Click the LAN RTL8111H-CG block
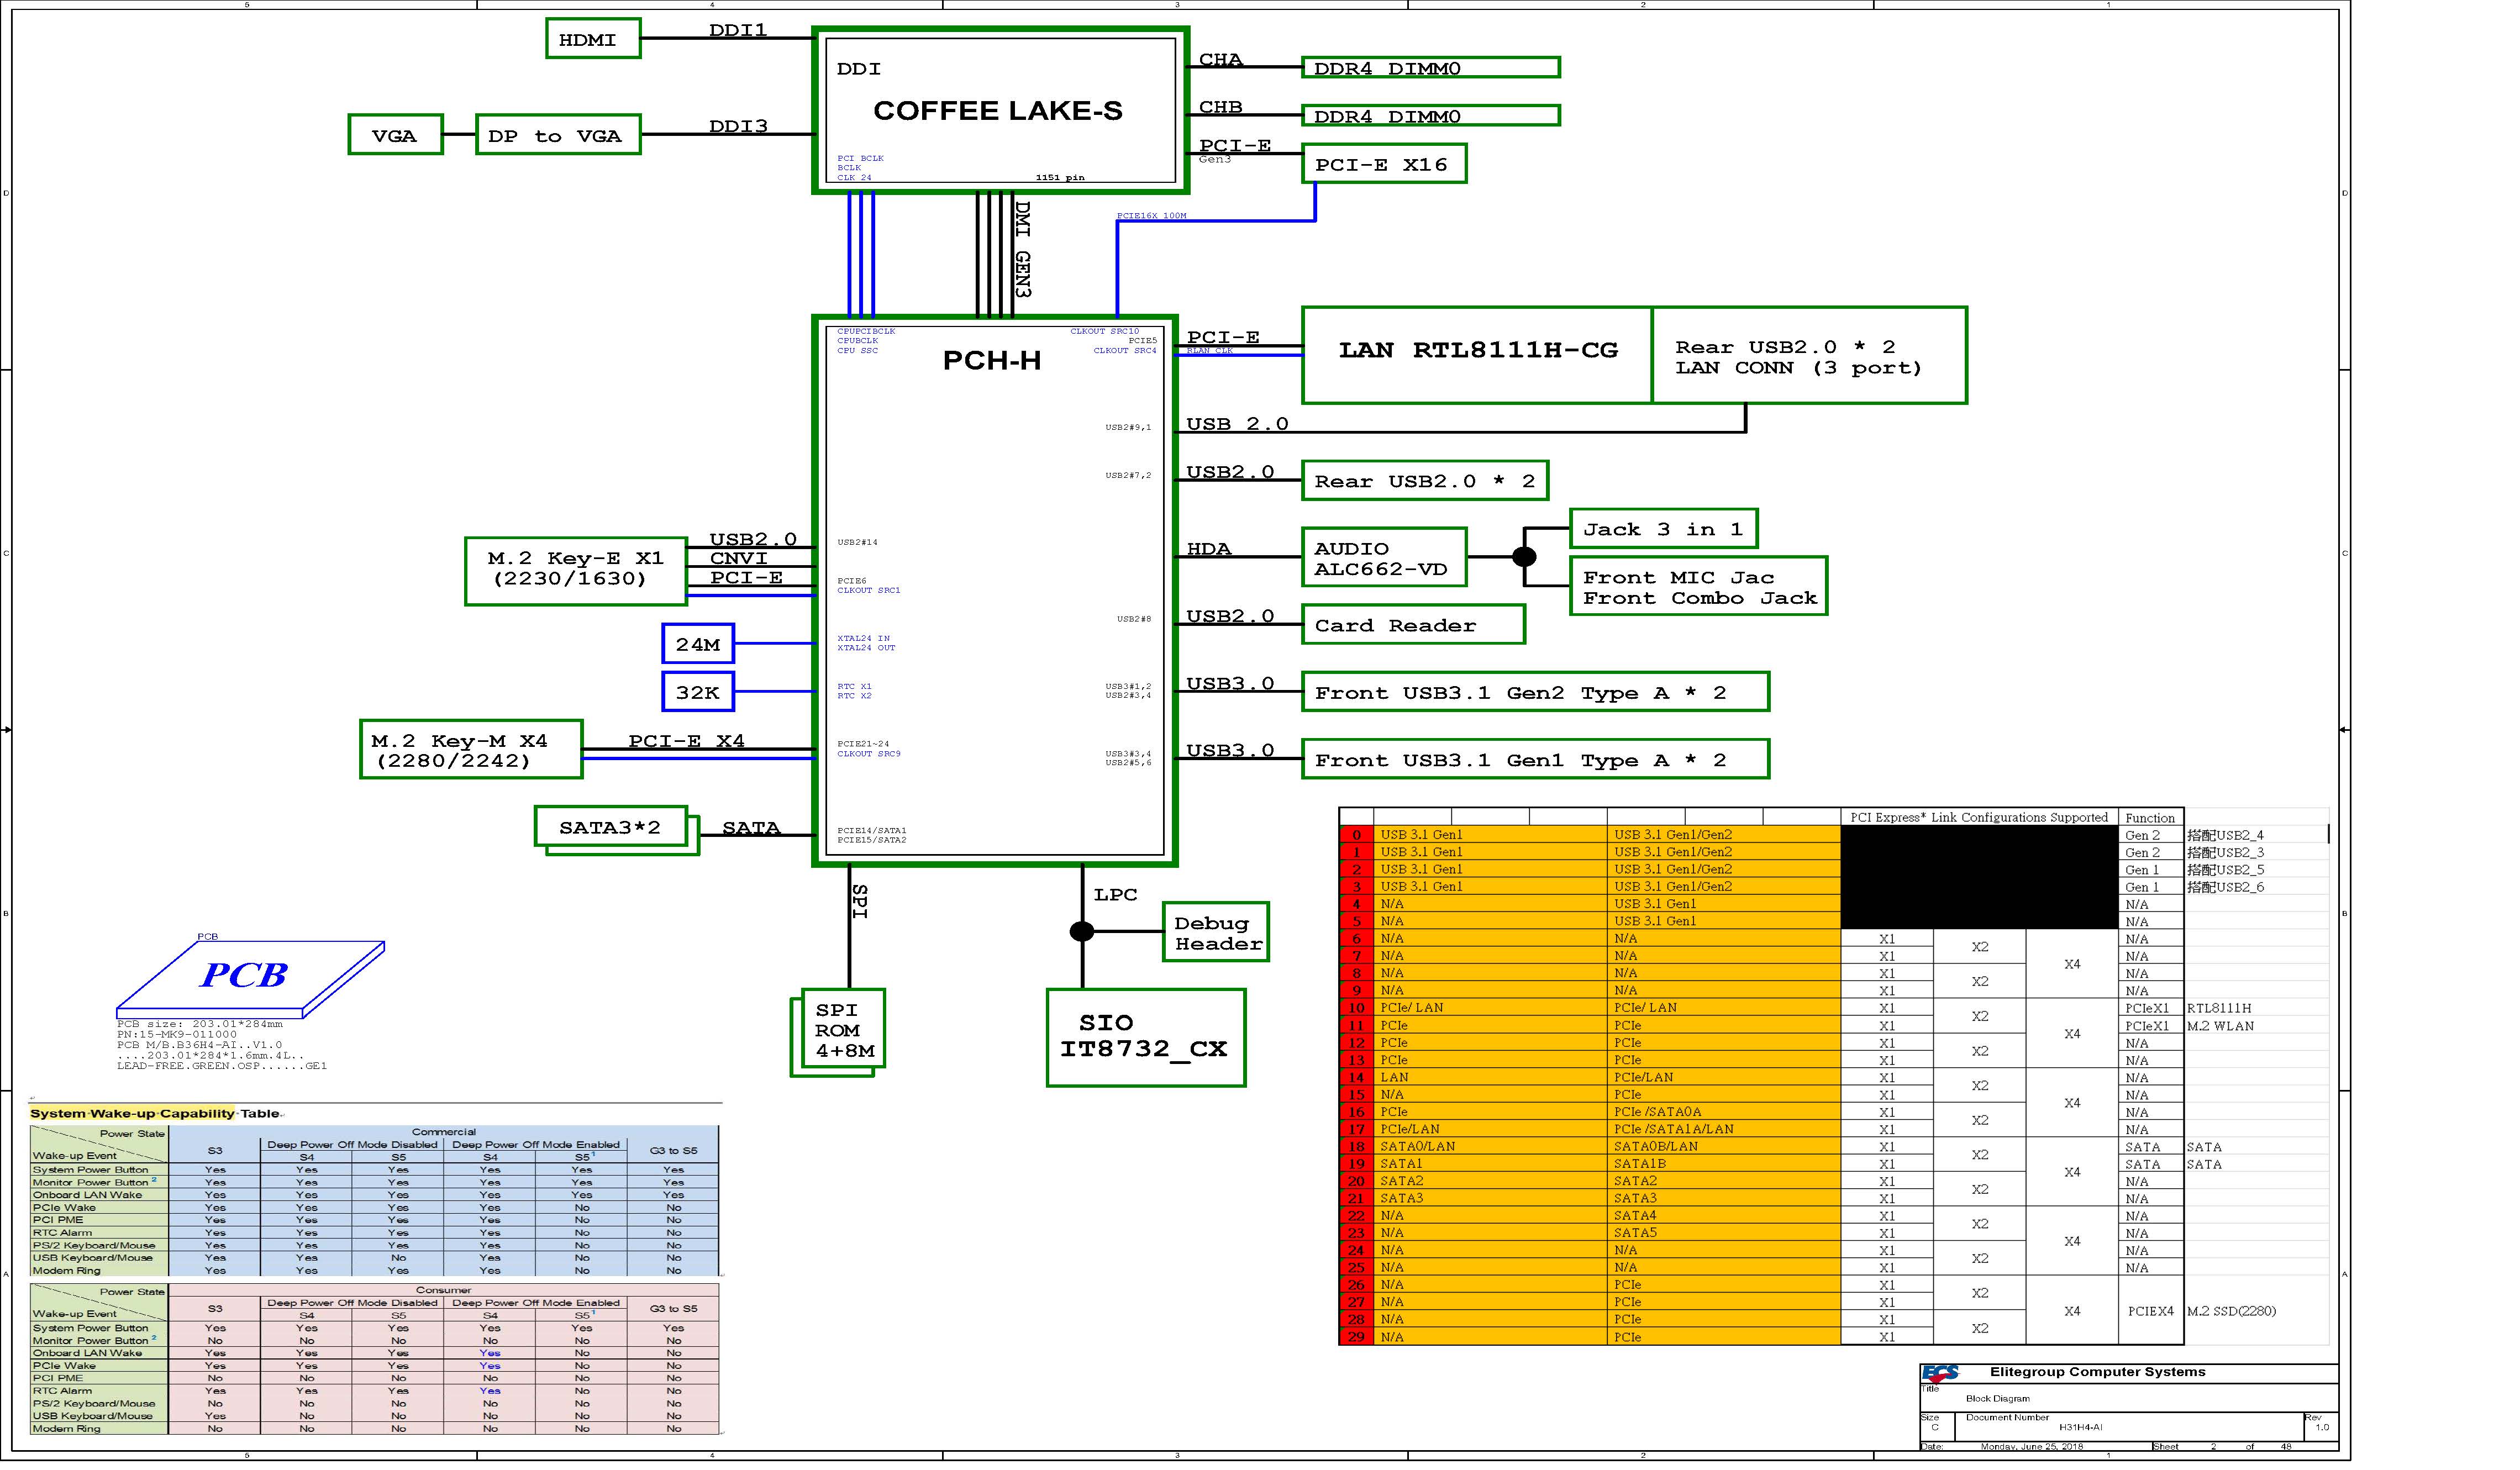The width and height of the screenshot is (2520, 1470). (1476, 355)
